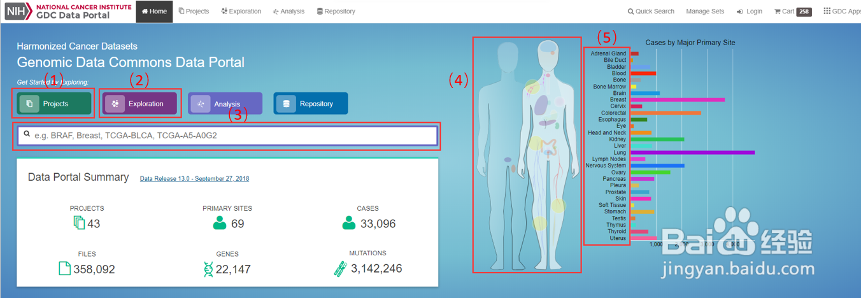Open the GDC Apps grid menu
Image resolution: width=861 pixels, height=298 pixels.
[842, 11]
